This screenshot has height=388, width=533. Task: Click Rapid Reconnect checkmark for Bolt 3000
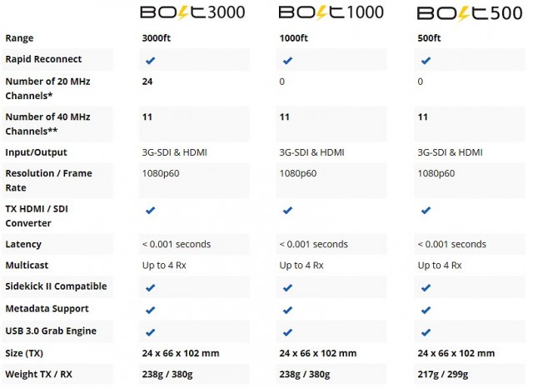coord(150,61)
